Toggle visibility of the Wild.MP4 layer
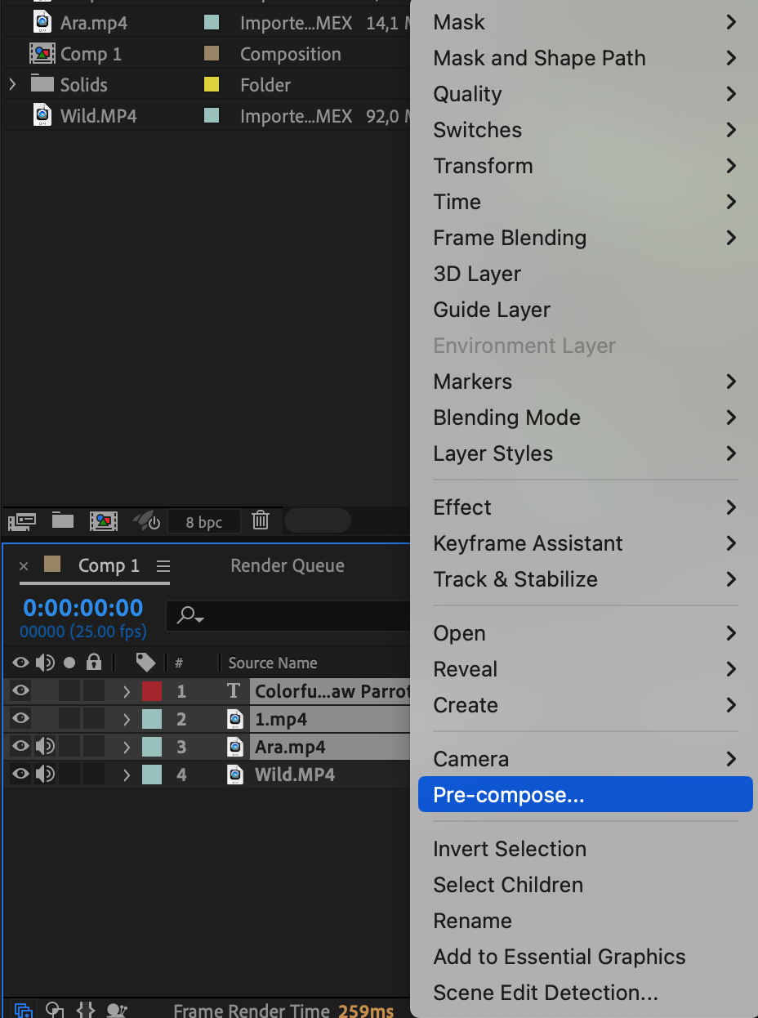Image resolution: width=758 pixels, height=1018 pixels. pyautogui.click(x=20, y=775)
